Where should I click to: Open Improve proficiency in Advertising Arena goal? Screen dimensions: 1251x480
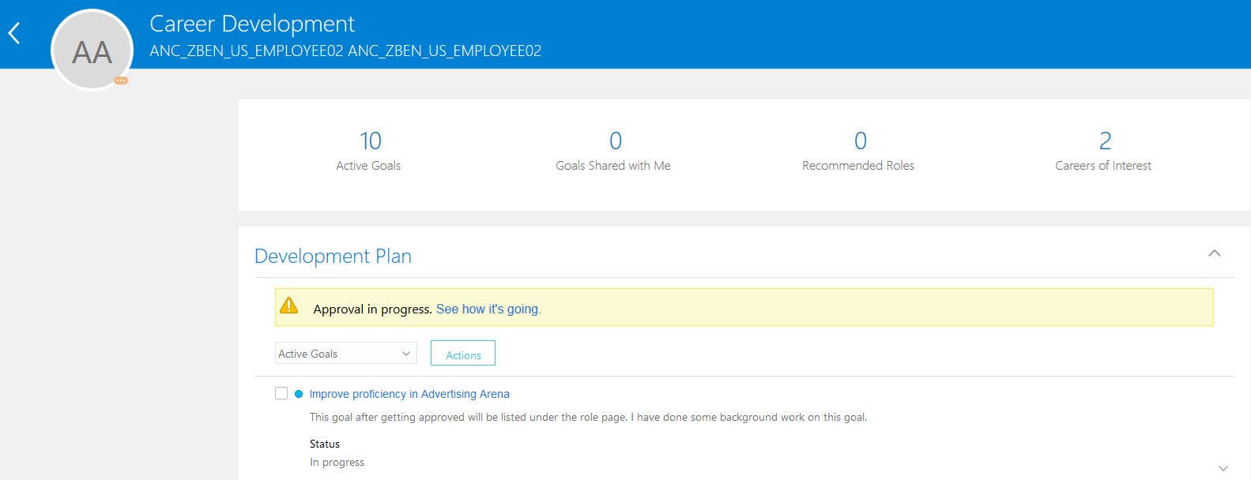[409, 394]
